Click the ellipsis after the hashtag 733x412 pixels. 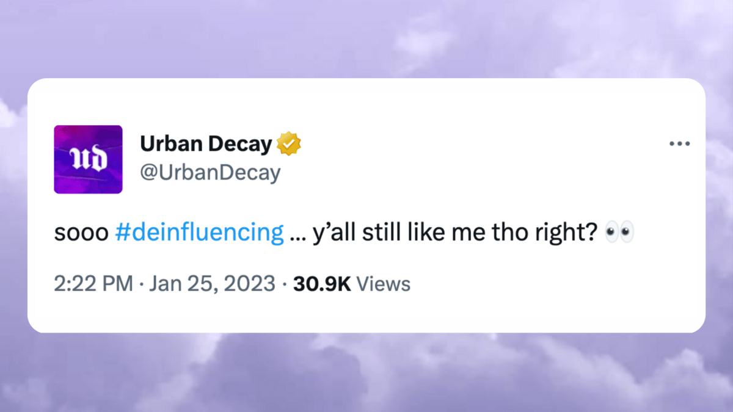coord(298,234)
